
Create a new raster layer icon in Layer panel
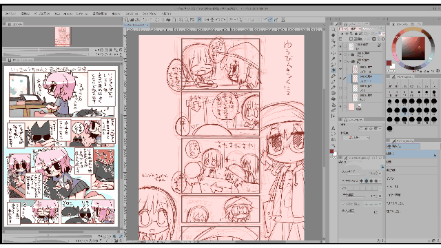351,39
